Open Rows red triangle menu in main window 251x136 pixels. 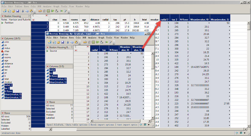pyautogui.click(x=3, y=113)
